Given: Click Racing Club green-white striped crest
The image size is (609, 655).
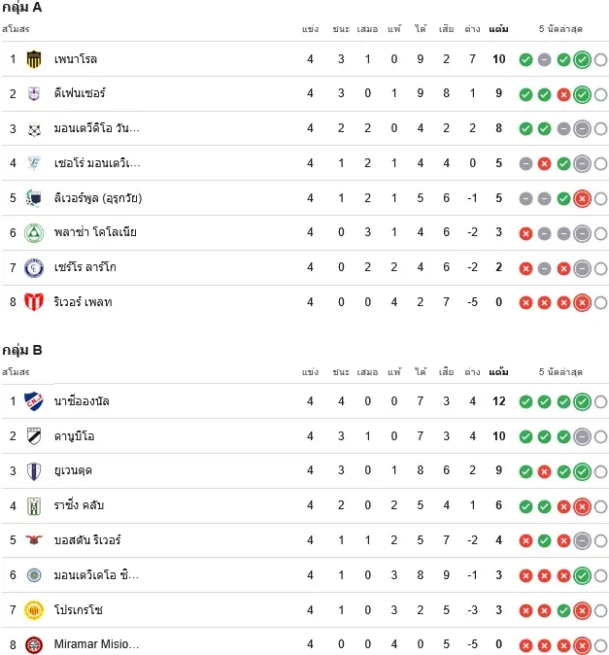Looking at the screenshot, I should tap(34, 506).
